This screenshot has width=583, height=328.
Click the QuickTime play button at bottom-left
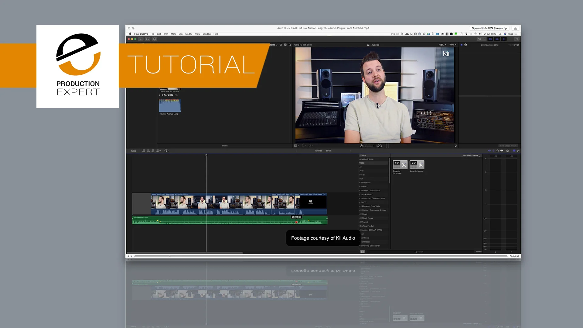point(131,256)
